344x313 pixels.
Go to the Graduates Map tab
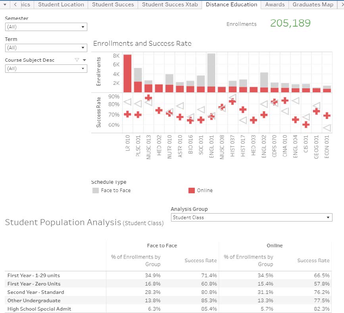coord(313,4)
